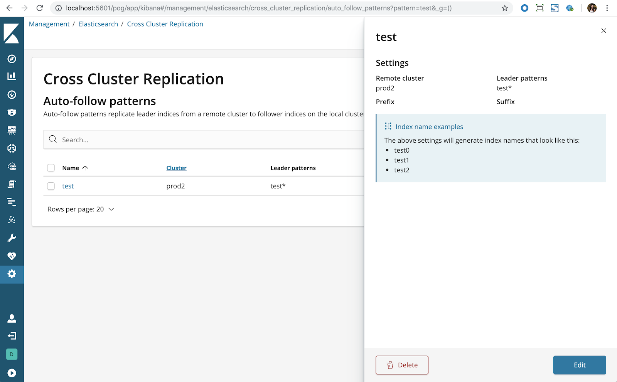
Task: Open the test auto-follow pattern link
Action: (68, 186)
